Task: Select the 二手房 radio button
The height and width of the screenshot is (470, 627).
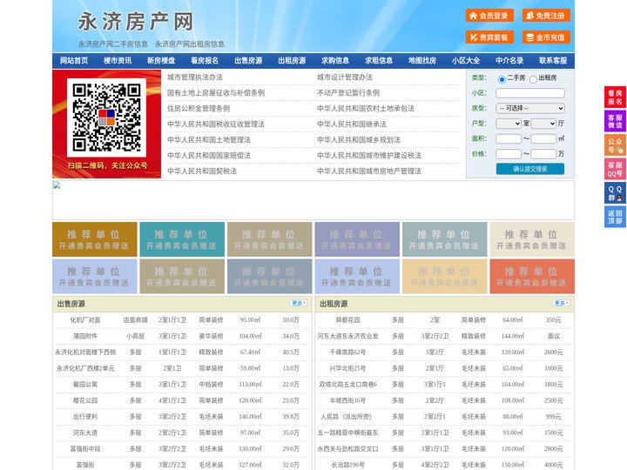Action: (x=502, y=79)
